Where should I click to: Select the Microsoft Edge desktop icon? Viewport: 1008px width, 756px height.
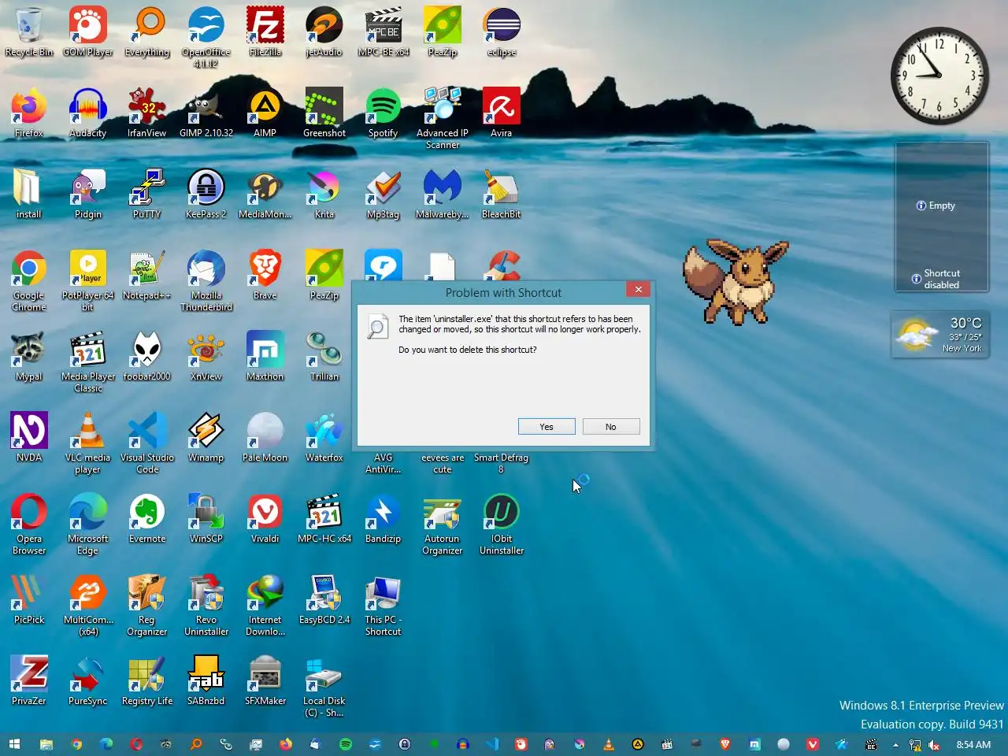[x=88, y=524]
